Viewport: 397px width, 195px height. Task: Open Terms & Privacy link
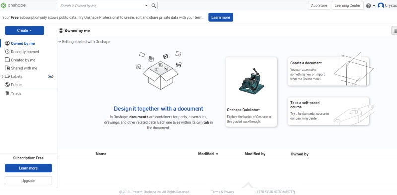click(222, 192)
